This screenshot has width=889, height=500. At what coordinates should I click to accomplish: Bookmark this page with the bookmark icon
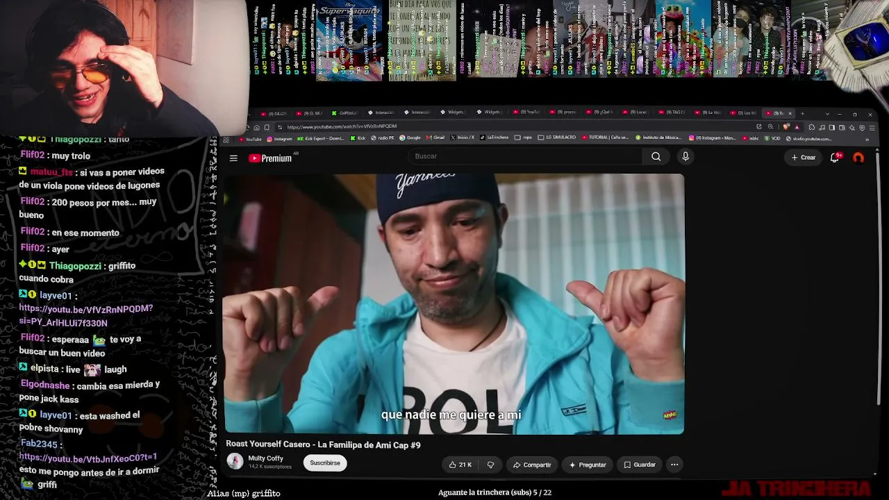pos(267,127)
